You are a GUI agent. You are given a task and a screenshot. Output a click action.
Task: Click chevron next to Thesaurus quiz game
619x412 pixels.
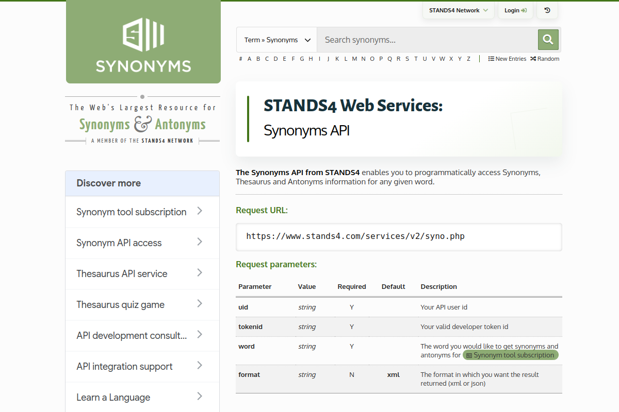200,304
